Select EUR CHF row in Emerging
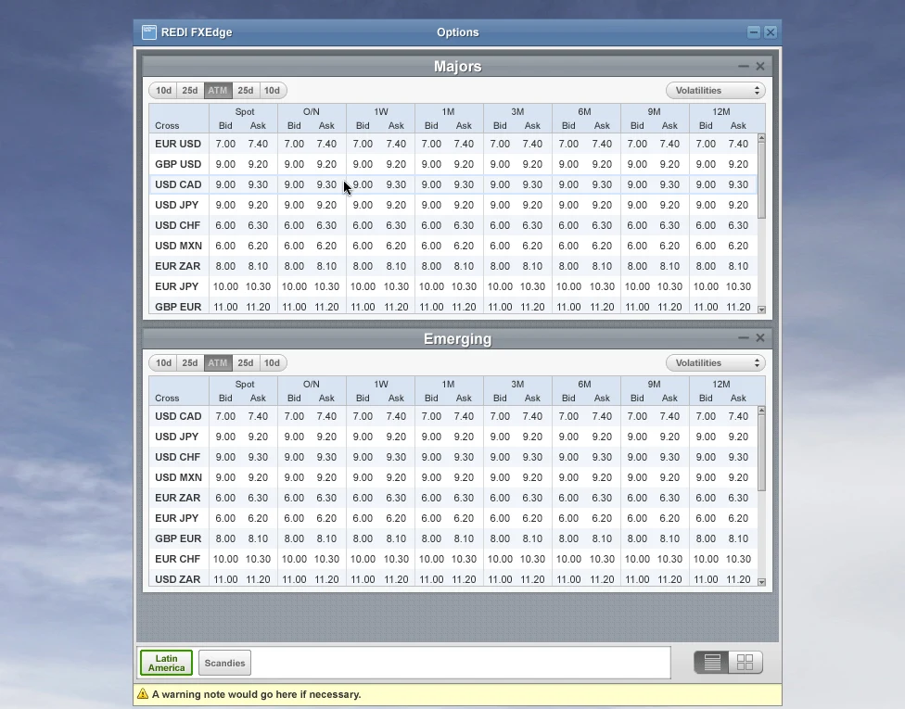The height and width of the screenshot is (709, 905). click(x=453, y=559)
